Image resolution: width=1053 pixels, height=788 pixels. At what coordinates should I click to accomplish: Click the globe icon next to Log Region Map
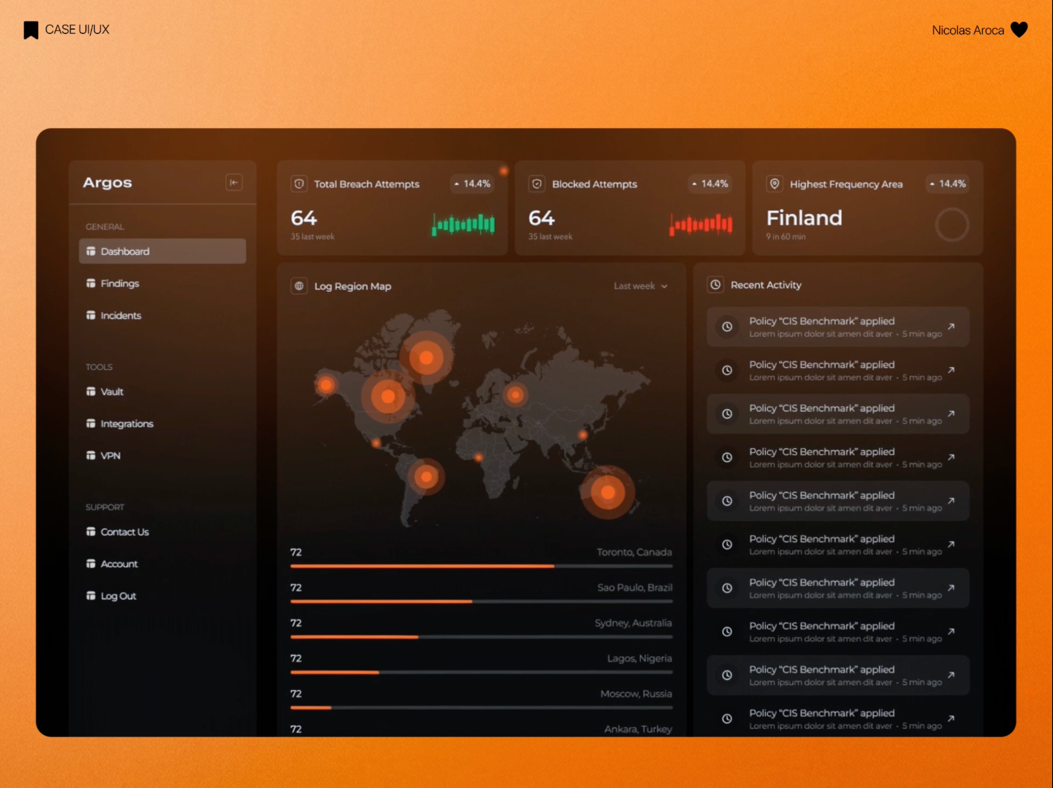(x=299, y=286)
